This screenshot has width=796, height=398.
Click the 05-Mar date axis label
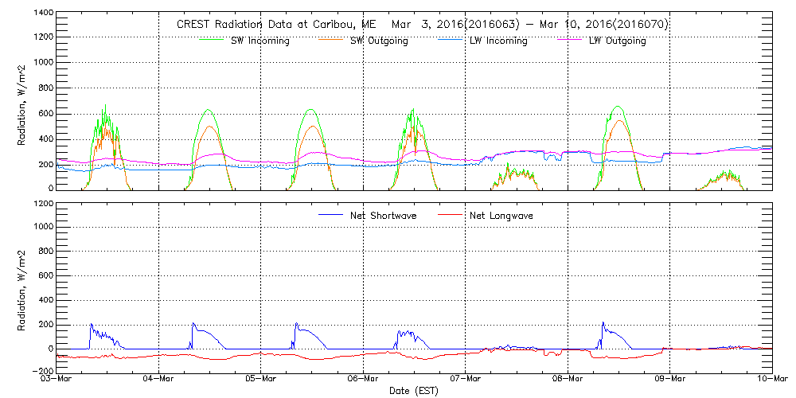261,380
